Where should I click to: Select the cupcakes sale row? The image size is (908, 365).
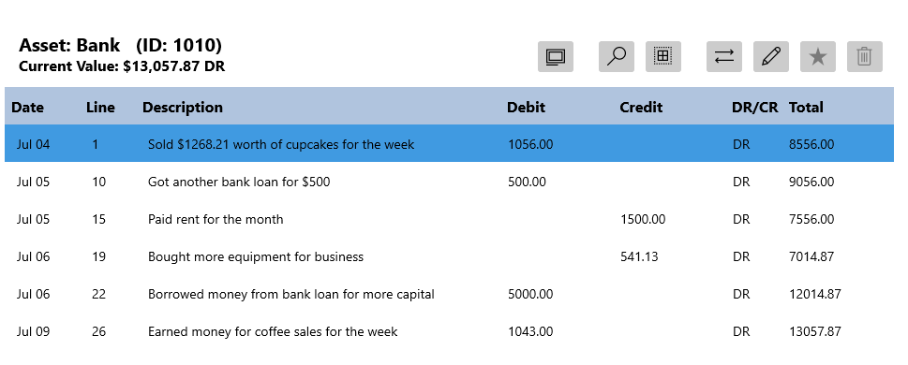[450, 143]
